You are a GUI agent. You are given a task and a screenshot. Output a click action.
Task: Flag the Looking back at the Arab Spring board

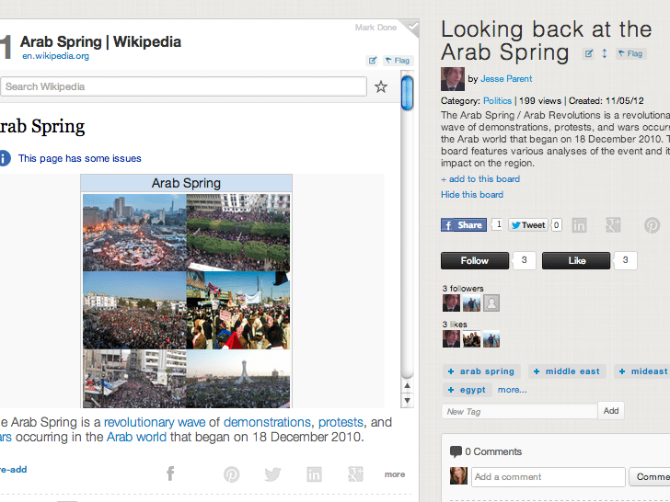[x=630, y=53]
